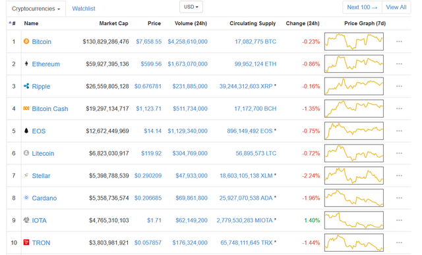Open the USD currency dropdown

click(191, 7)
